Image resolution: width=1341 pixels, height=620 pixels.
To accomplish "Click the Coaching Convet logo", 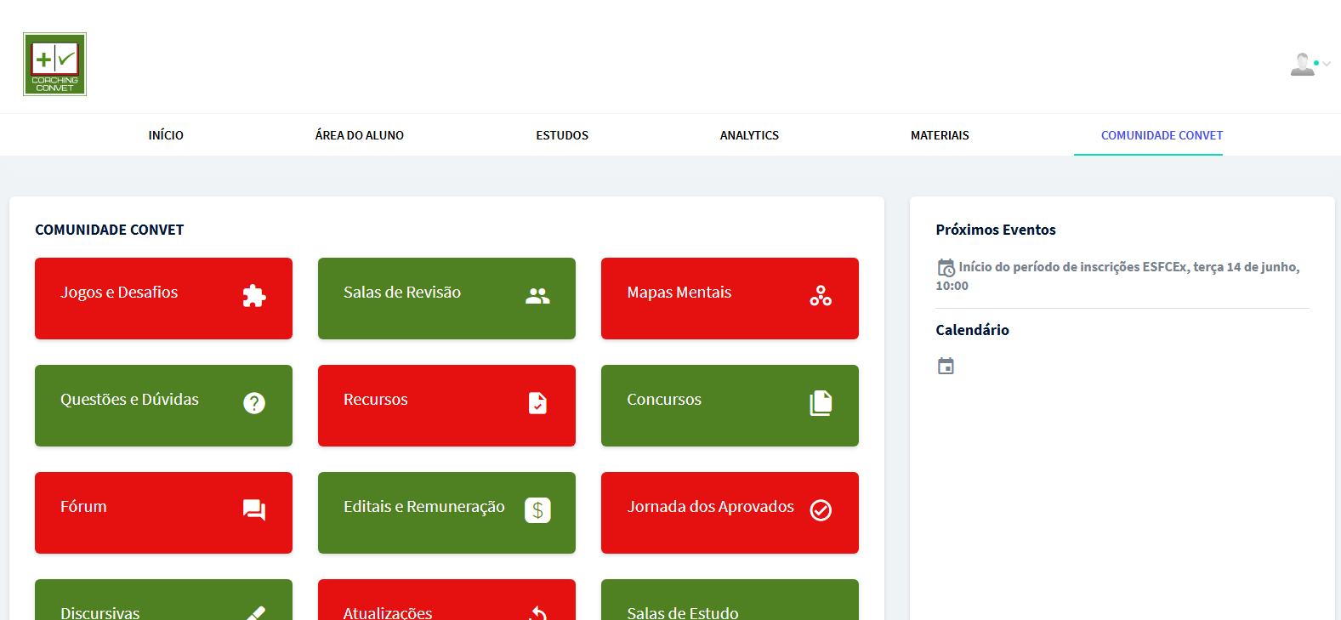I will 54,65.
